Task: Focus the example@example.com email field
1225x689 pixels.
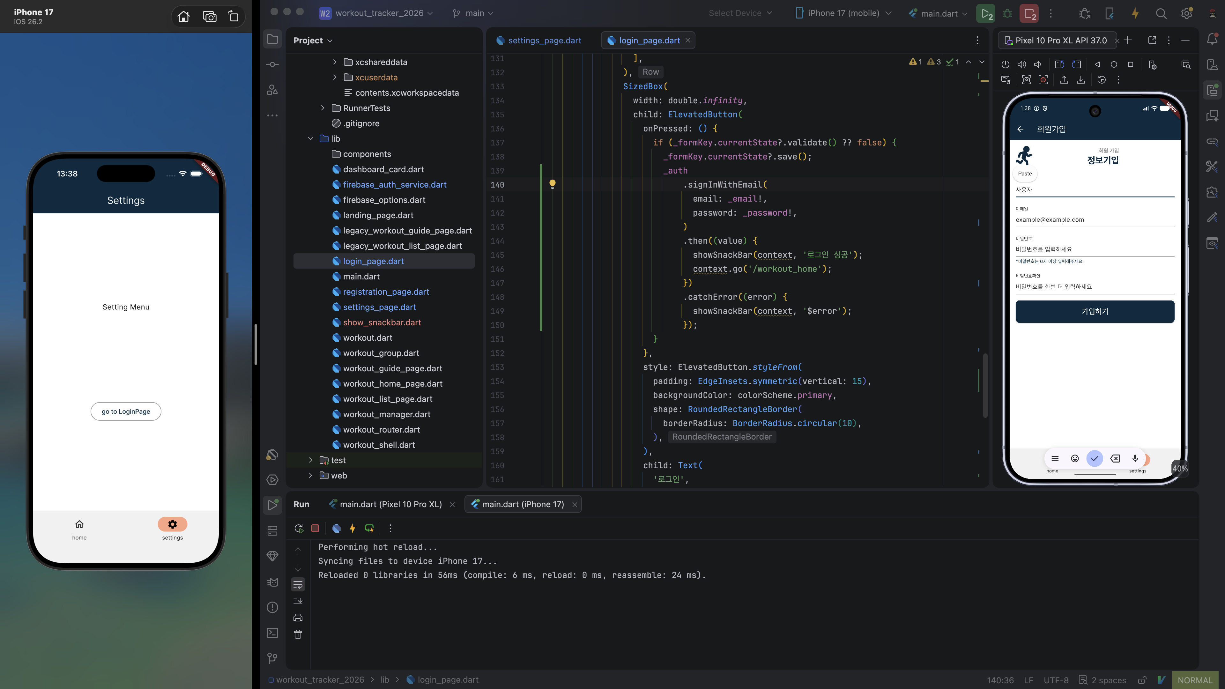Action: point(1095,220)
